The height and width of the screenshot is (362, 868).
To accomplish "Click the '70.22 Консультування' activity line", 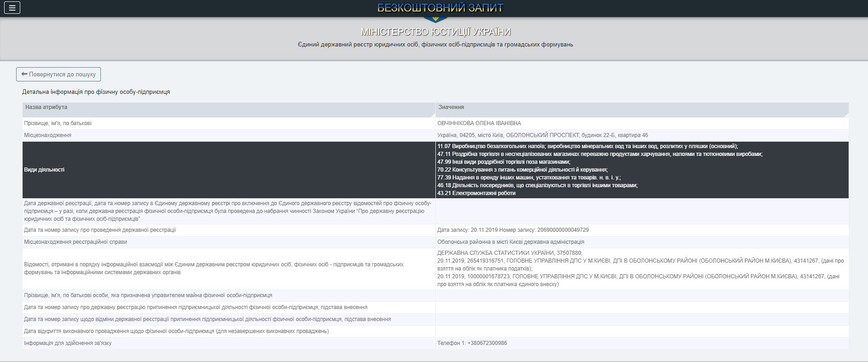I will click(x=522, y=170).
